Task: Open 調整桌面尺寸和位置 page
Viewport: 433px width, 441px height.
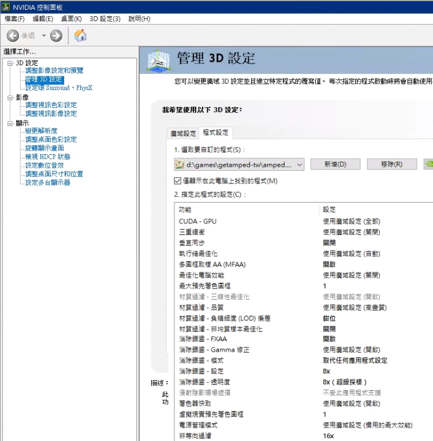Action: [x=54, y=174]
